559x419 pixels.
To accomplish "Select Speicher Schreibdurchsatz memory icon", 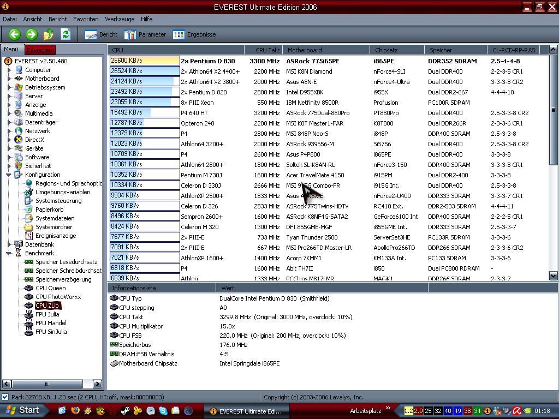I will [x=29, y=271].
